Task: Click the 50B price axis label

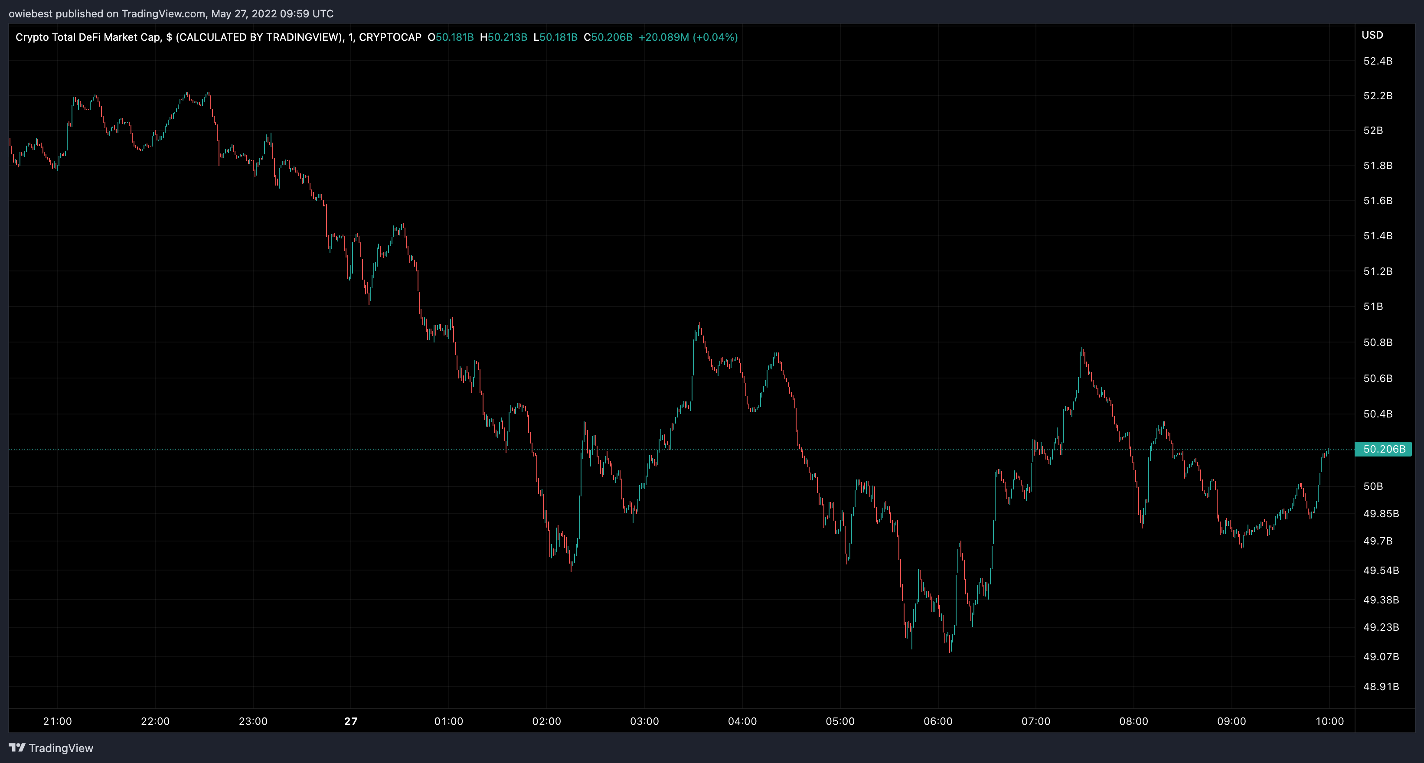Action: pyautogui.click(x=1373, y=486)
